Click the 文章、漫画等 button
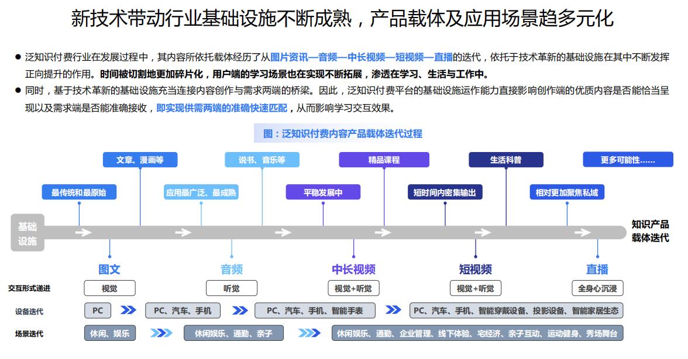This screenshot has width=688, height=359. [x=140, y=158]
